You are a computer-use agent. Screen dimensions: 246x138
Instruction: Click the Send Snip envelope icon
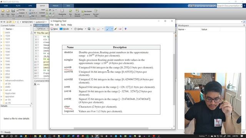[98, 29]
